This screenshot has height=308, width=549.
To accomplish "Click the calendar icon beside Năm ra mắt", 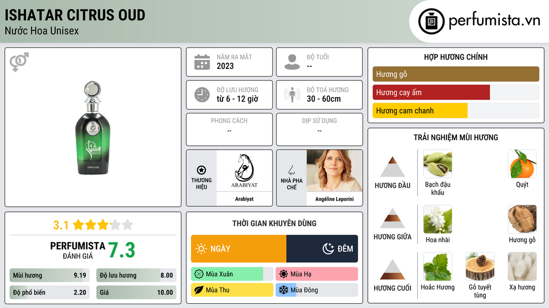I will coord(202,62).
